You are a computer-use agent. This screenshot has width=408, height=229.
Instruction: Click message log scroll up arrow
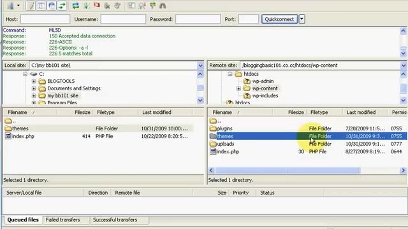[404, 31]
